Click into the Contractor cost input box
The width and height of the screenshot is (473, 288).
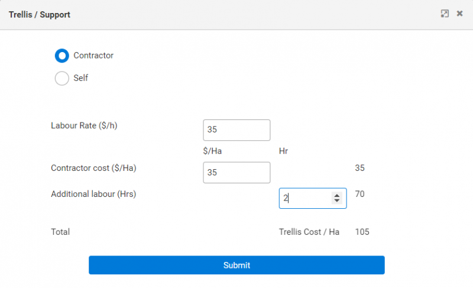pyautogui.click(x=237, y=173)
